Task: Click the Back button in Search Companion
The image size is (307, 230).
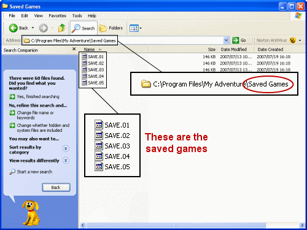Action: pos(56,187)
